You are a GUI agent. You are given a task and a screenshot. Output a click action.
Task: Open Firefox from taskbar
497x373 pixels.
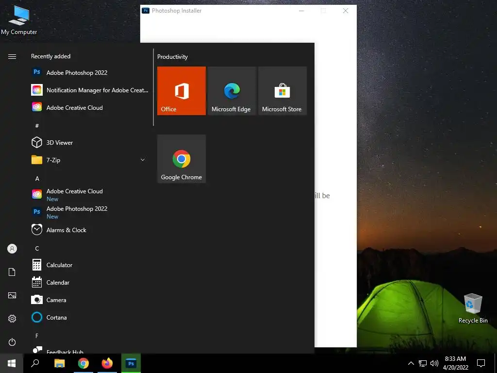[x=107, y=363]
